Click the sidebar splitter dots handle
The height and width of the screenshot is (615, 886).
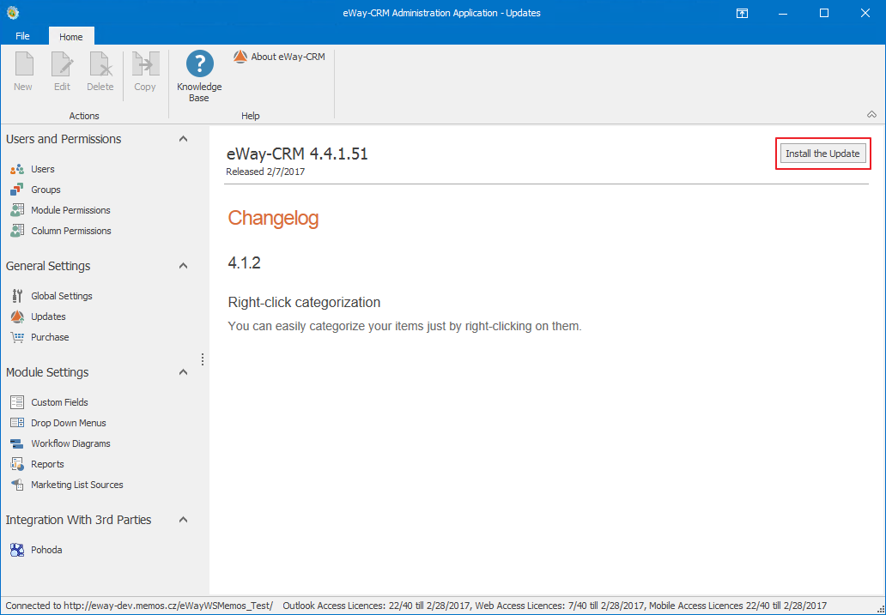(x=203, y=359)
